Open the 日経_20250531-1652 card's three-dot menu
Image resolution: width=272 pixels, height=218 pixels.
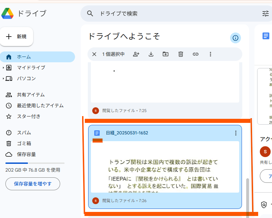point(236,133)
